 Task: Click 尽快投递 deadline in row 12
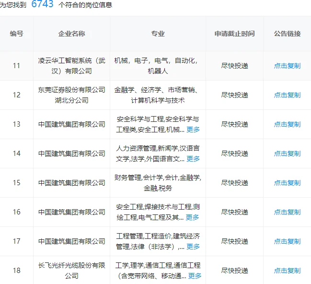(235, 95)
